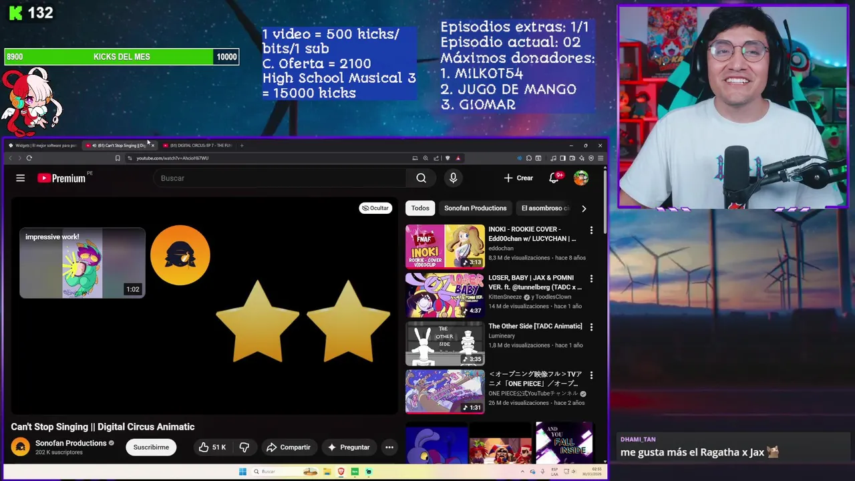855x481 pixels.
Task: Open the browser main menu
Action: point(601,158)
